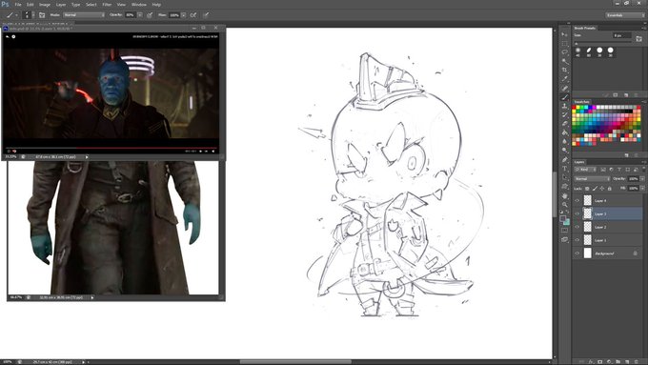Select the Crop tool

click(564, 70)
